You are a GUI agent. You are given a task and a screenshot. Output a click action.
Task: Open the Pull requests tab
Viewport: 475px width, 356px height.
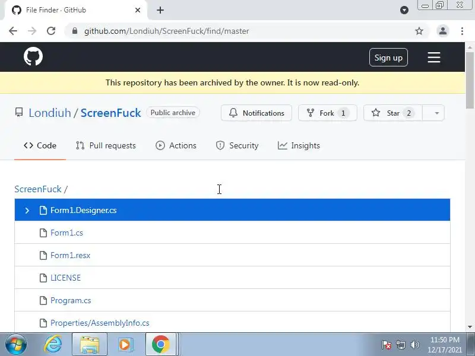coord(106,145)
